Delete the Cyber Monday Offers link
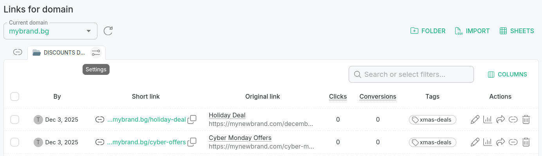This screenshot has height=156, width=542. coord(526,142)
